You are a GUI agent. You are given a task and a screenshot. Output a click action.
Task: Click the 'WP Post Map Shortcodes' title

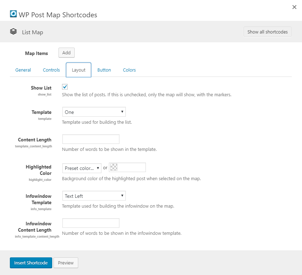click(x=58, y=15)
